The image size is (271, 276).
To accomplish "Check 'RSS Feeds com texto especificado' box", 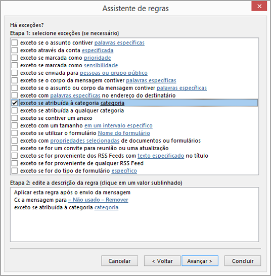I will click(x=15, y=156).
